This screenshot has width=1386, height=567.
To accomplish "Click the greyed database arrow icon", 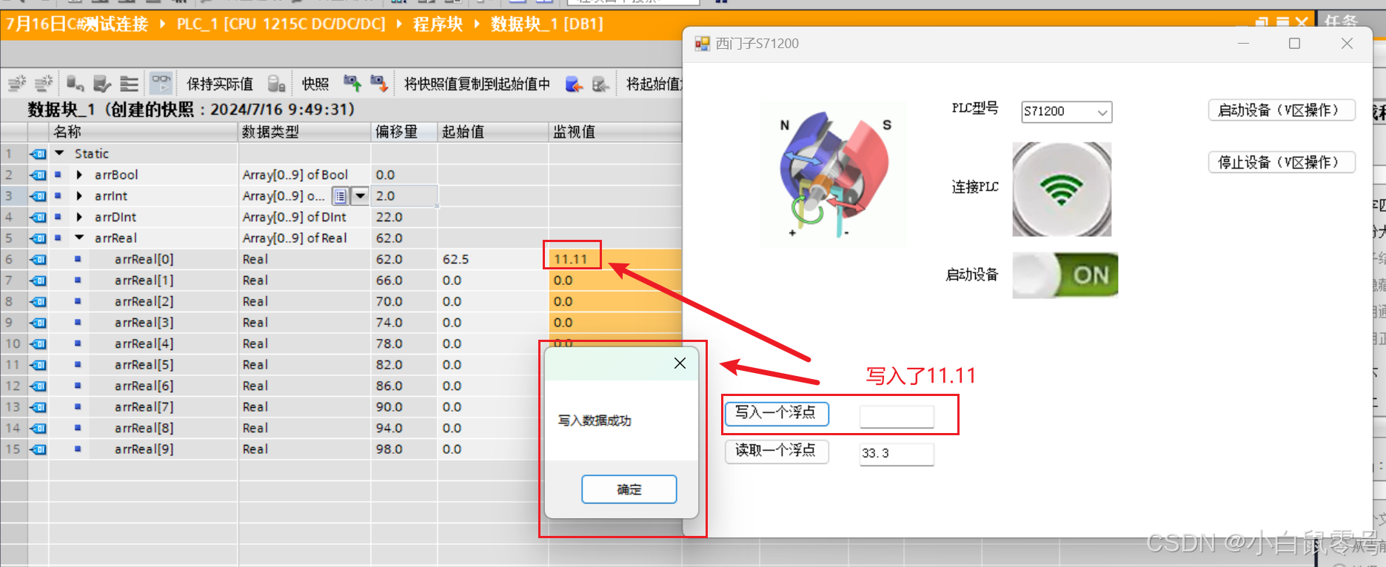I will click(601, 84).
